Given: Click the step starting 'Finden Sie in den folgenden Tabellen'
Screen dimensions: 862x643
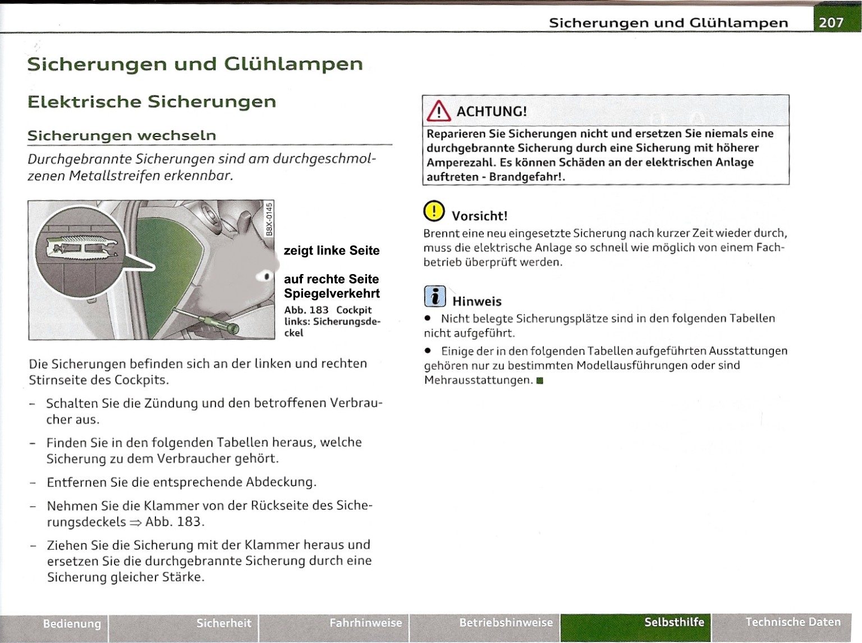Looking at the screenshot, I should pos(204,450).
